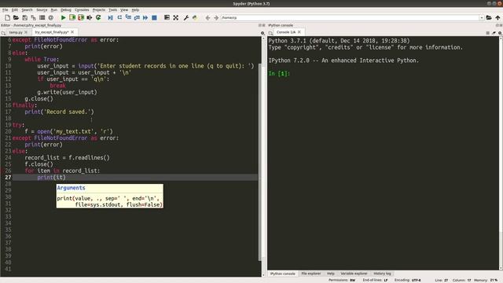The height and width of the screenshot is (283, 503).
Task: Run current cell and advance icon
Action: pos(81,17)
